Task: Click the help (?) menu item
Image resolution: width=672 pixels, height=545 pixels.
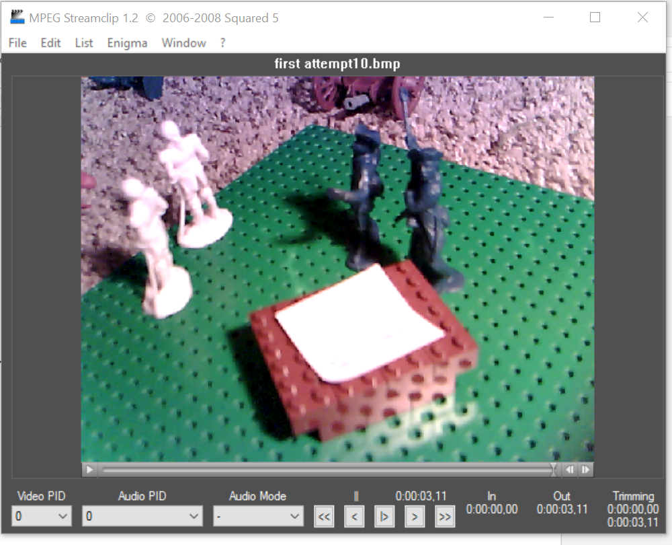Action: point(222,42)
